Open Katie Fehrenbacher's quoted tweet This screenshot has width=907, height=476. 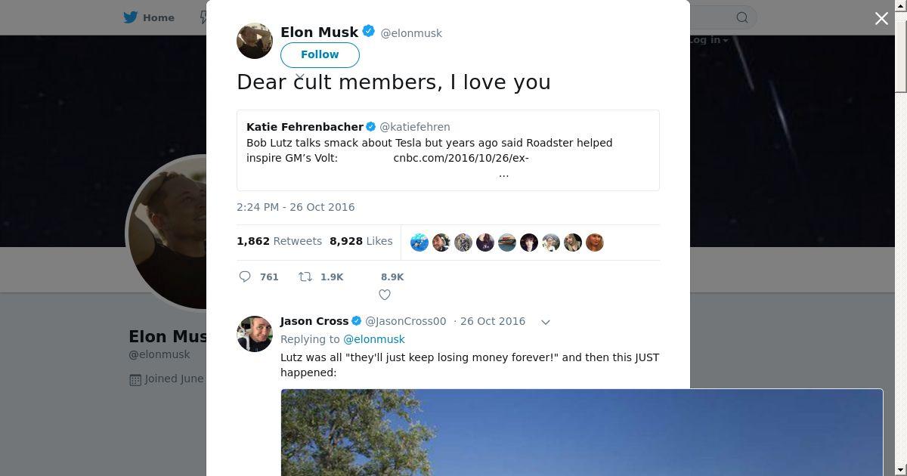[x=447, y=150]
